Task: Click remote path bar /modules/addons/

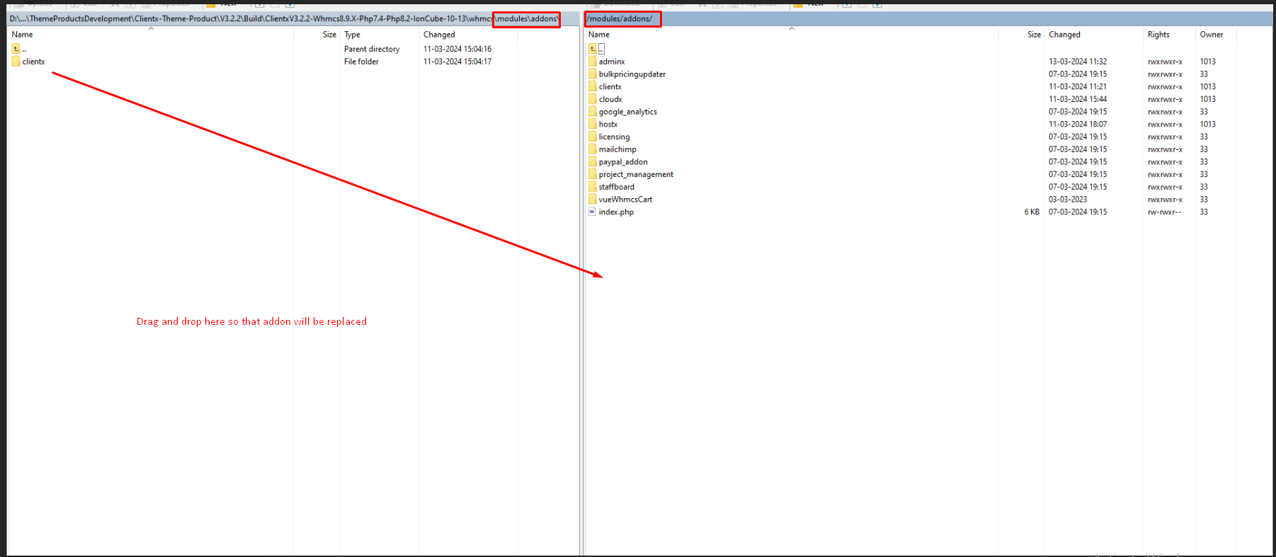Action: pyautogui.click(x=620, y=19)
